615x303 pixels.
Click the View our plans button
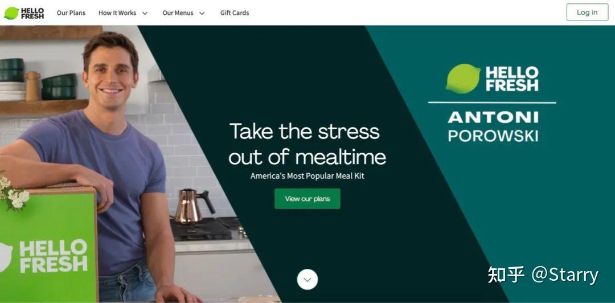point(307,199)
